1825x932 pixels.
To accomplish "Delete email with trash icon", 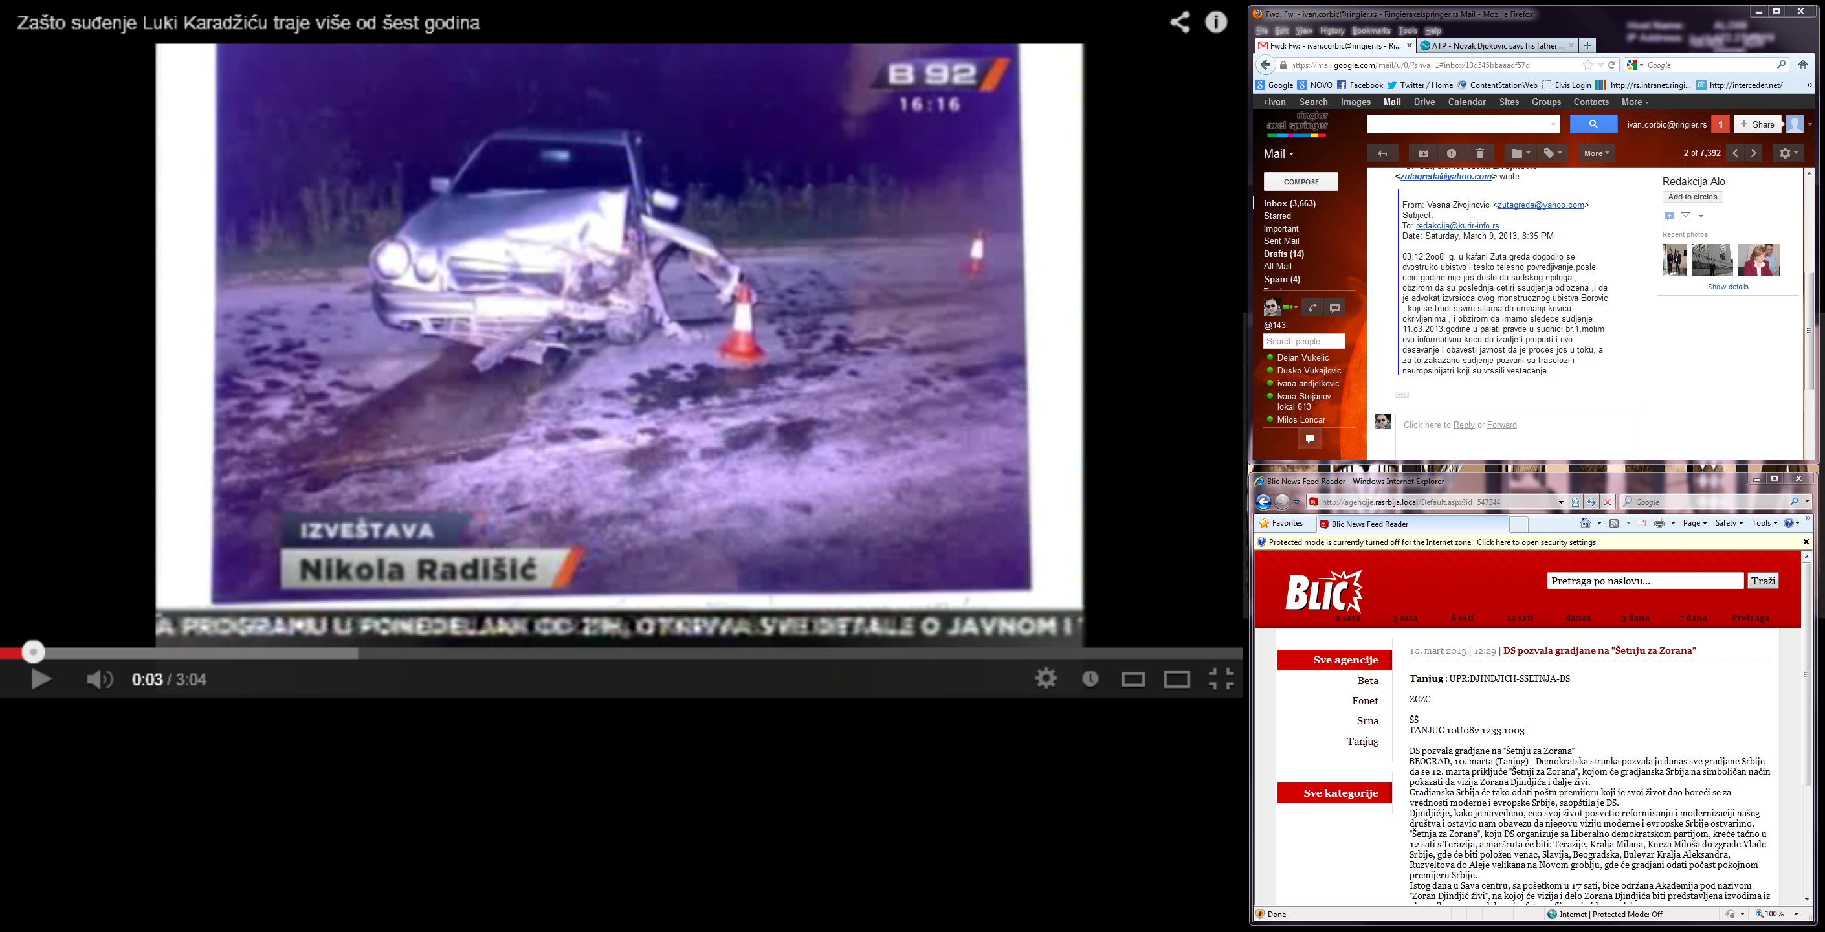I will [1480, 153].
